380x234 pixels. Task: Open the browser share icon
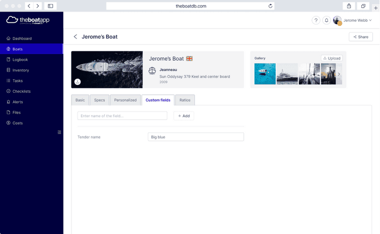[x=349, y=6]
